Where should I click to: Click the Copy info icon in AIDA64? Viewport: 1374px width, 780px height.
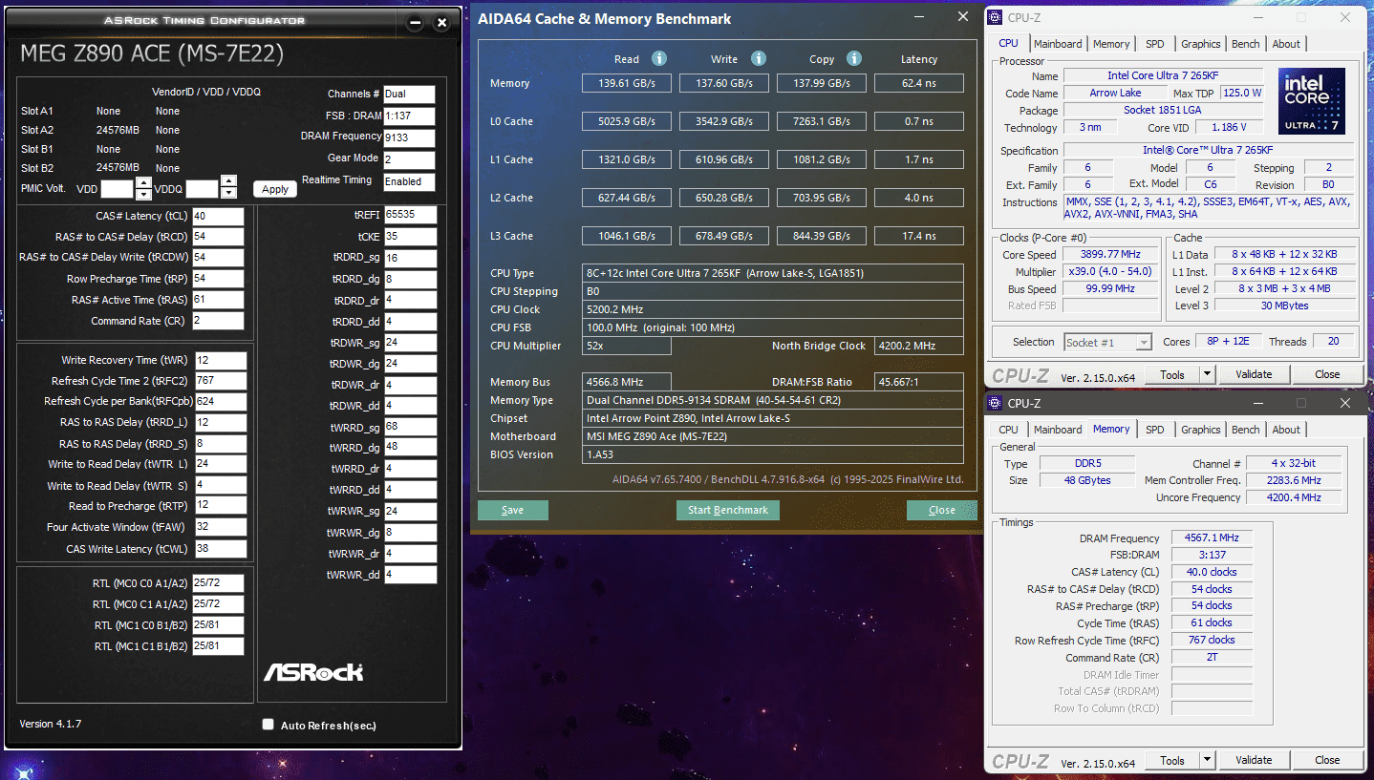click(x=854, y=58)
